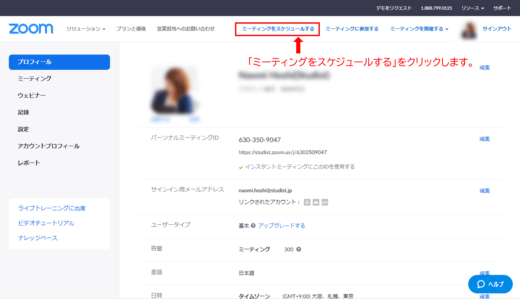
Task: Click the Zoom logo
Action: click(x=31, y=29)
